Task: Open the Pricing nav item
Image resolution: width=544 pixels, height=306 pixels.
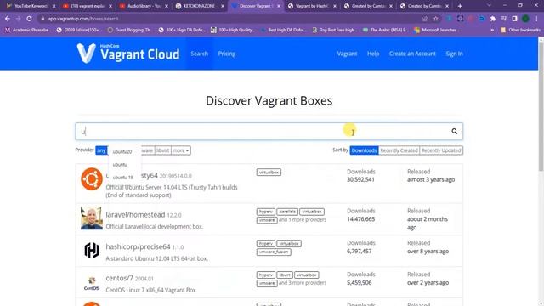Action: pos(227,54)
